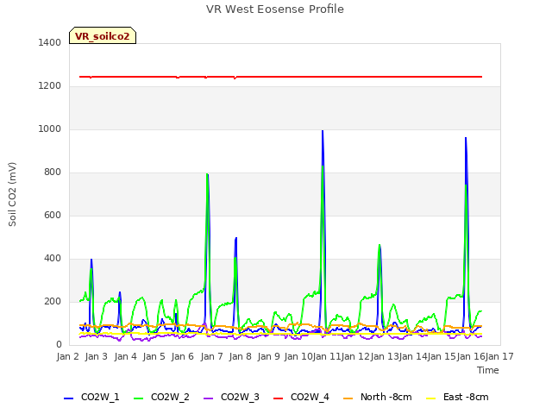552x414 pixels.
Task: Click the green CO2W_2 legend swatch
Action: coord(138,398)
